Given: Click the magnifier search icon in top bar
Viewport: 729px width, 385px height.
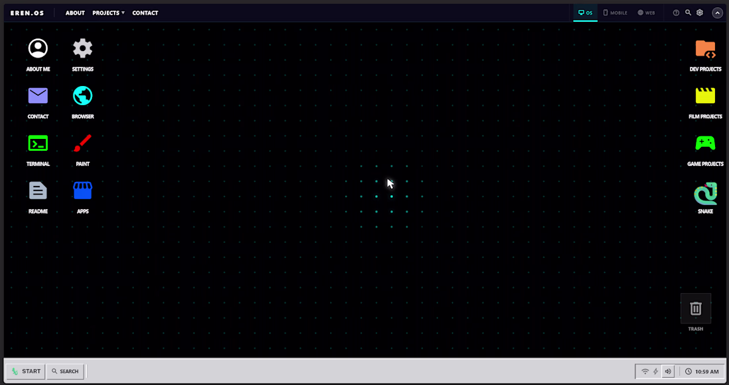Looking at the screenshot, I should tap(688, 13).
